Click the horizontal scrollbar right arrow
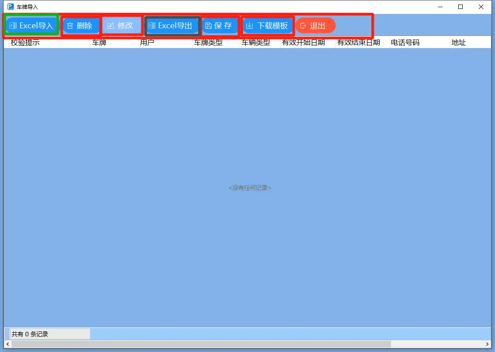This screenshot has width=495, height=352. 487,344
